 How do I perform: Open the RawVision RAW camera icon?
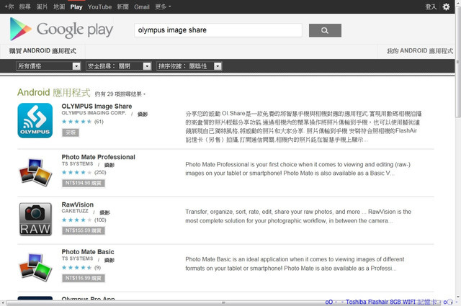(35, 219)
